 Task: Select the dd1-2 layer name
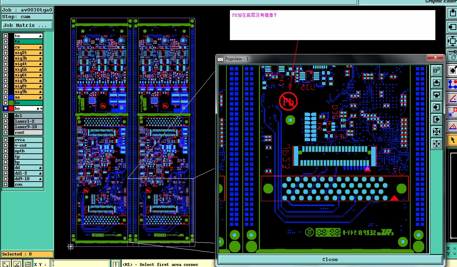pos(28,173)
